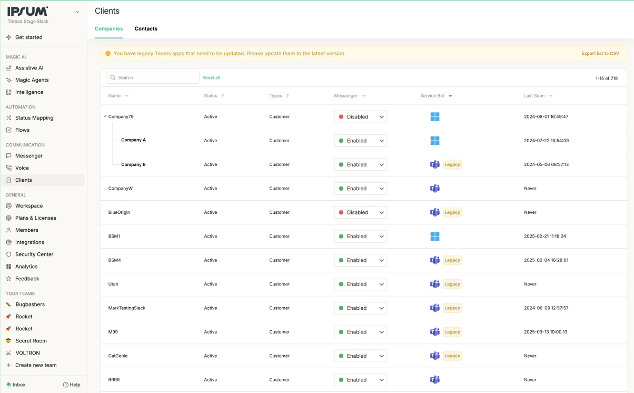Click the Types column filter icon
Screen dimensions: 634x393
point(288,96)
